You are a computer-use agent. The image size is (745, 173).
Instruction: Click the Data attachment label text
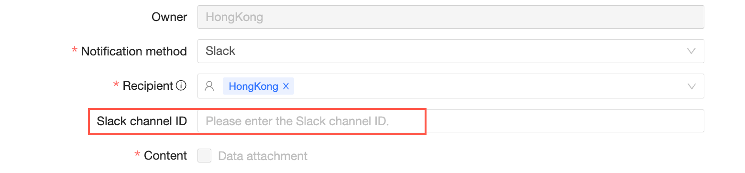coord(263,156)
